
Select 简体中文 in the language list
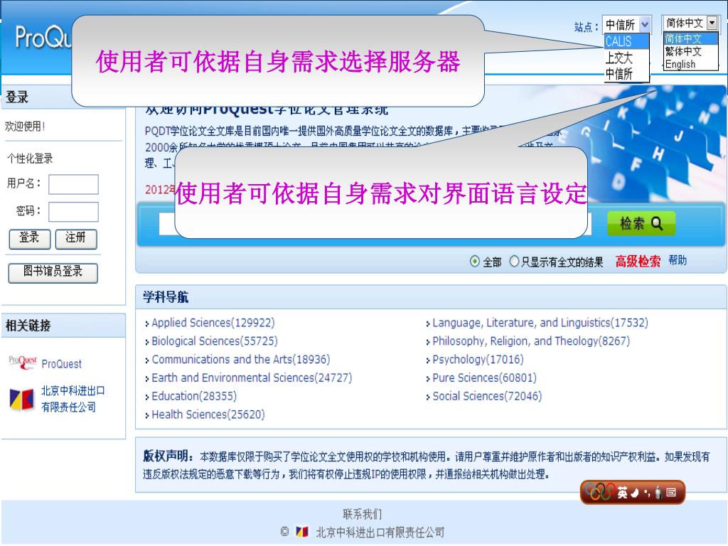[691, 38]
